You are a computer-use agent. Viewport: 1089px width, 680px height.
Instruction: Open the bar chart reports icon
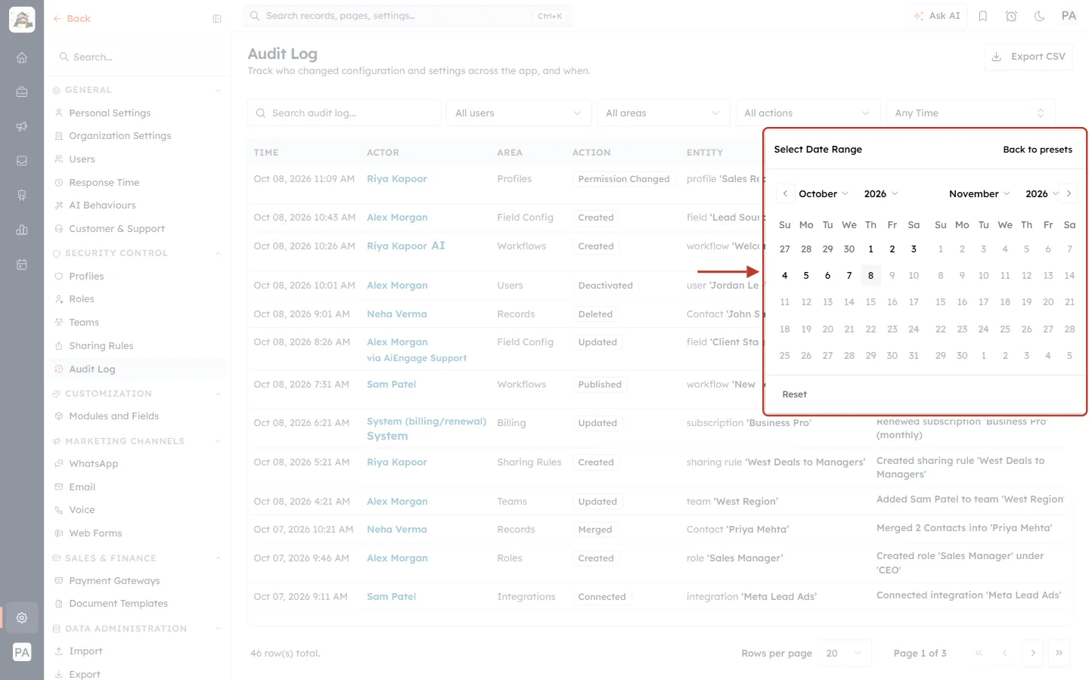[22, 230]
